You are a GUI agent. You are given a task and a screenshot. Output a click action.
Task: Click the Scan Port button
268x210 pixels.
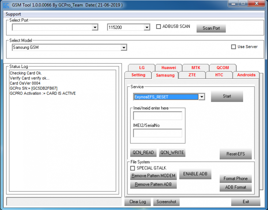click(211, 28)
